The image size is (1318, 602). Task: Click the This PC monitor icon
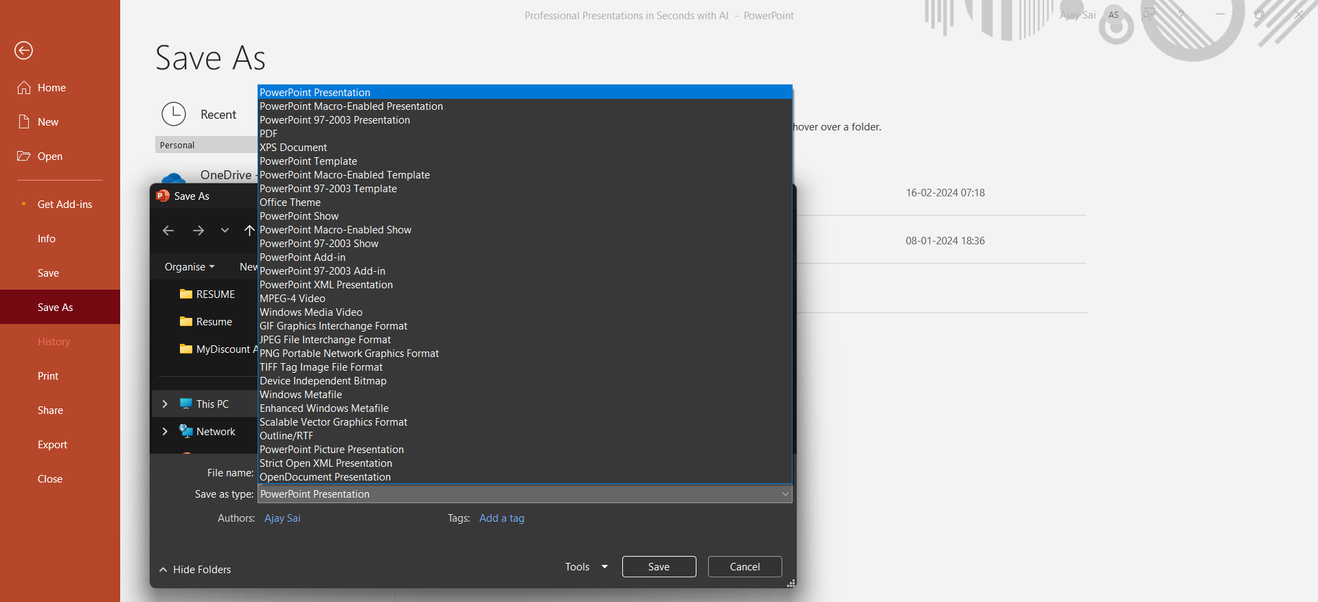[x=185, y=404]
